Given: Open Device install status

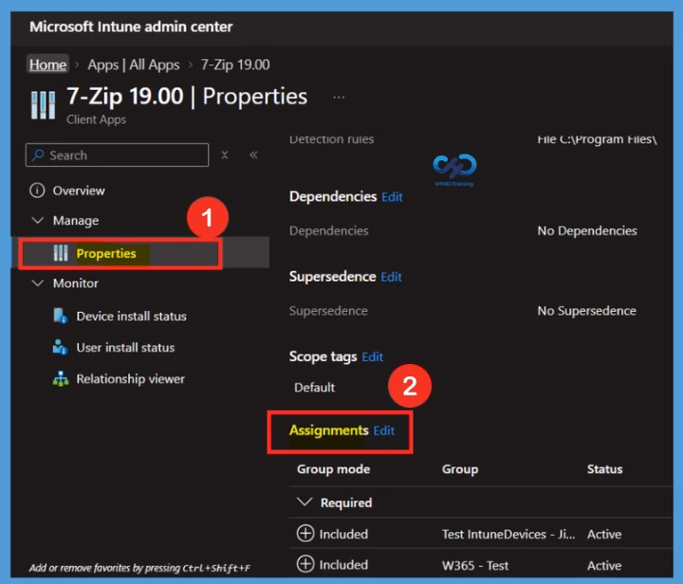Looking at the screenshot, I should tap(131, 316).
